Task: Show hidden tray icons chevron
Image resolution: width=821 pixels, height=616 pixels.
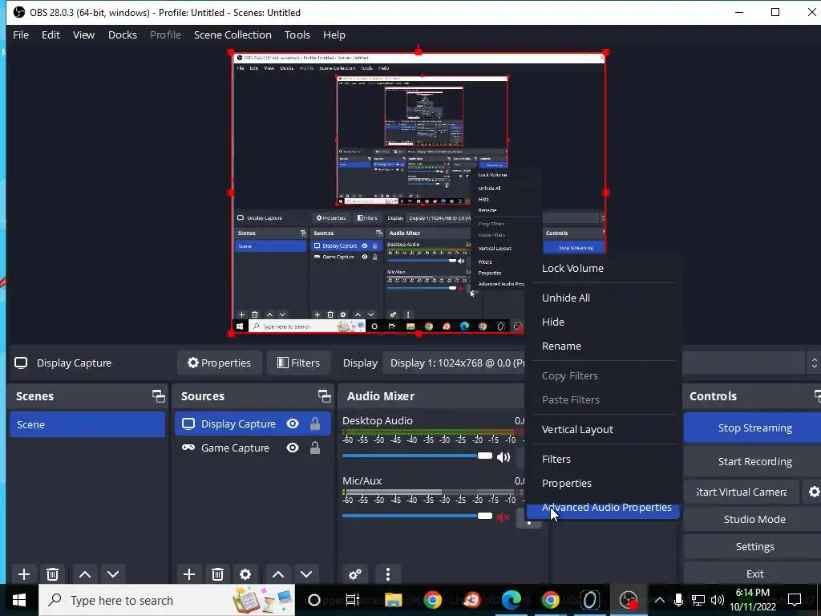Action: pyautogui.click(x=660, y=600)
